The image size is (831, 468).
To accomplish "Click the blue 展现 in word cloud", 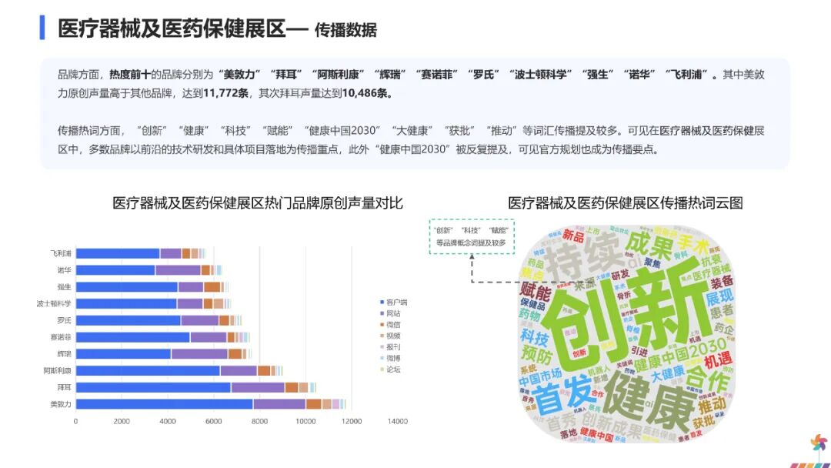I will 719,297.
